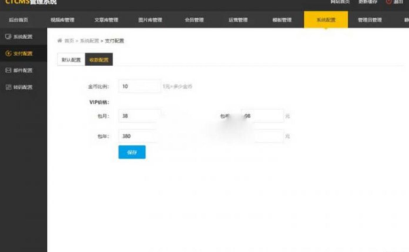This screenshot has height=252, width=409.
Task: Select the dark 收款配置 tab
Action: click(99, 59)
